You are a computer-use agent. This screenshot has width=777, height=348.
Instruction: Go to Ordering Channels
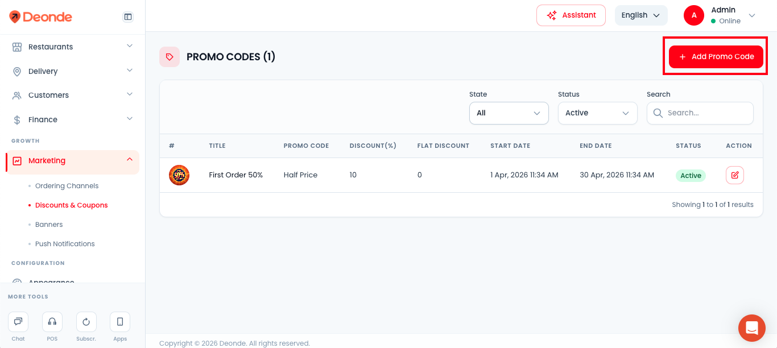point(67,186)
